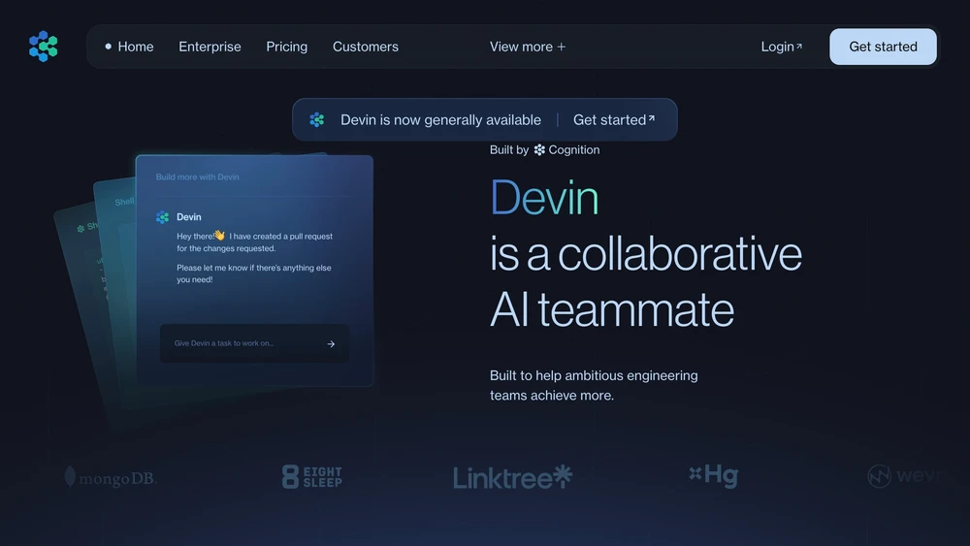Click the Cognition logo icon
970x546 pixels.
[x=539, y=149]
